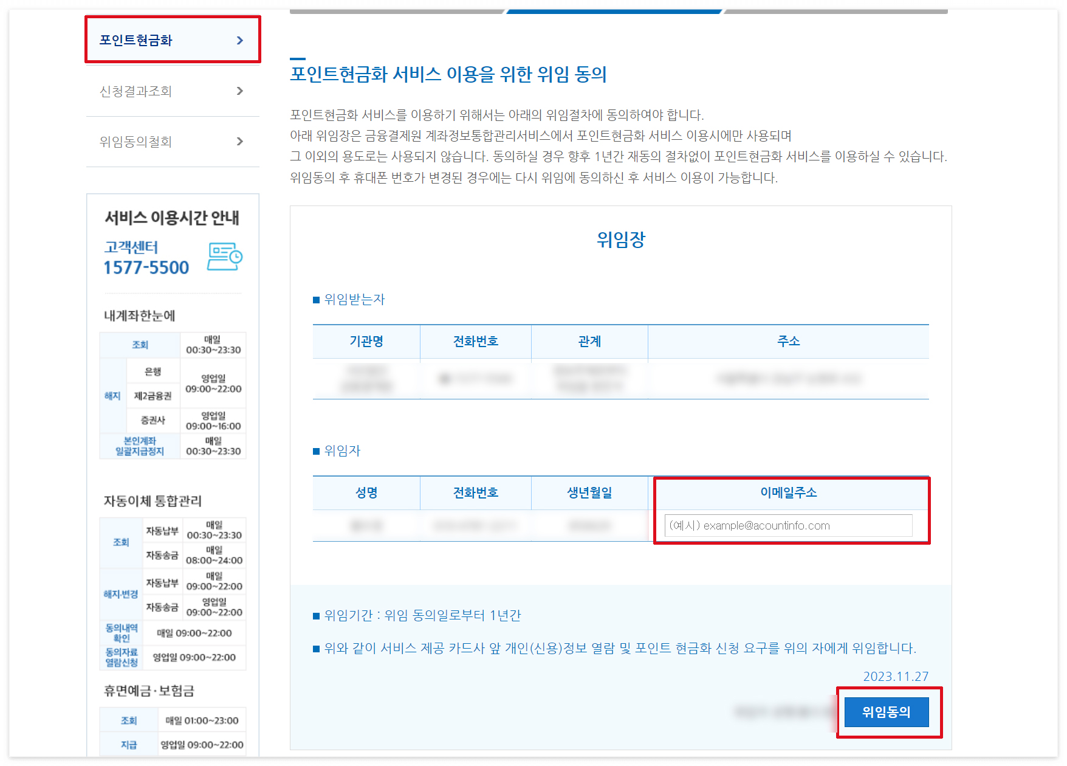
Task: Expand the 신청결과조회 chevron arrow
Action: click(241, 91)
